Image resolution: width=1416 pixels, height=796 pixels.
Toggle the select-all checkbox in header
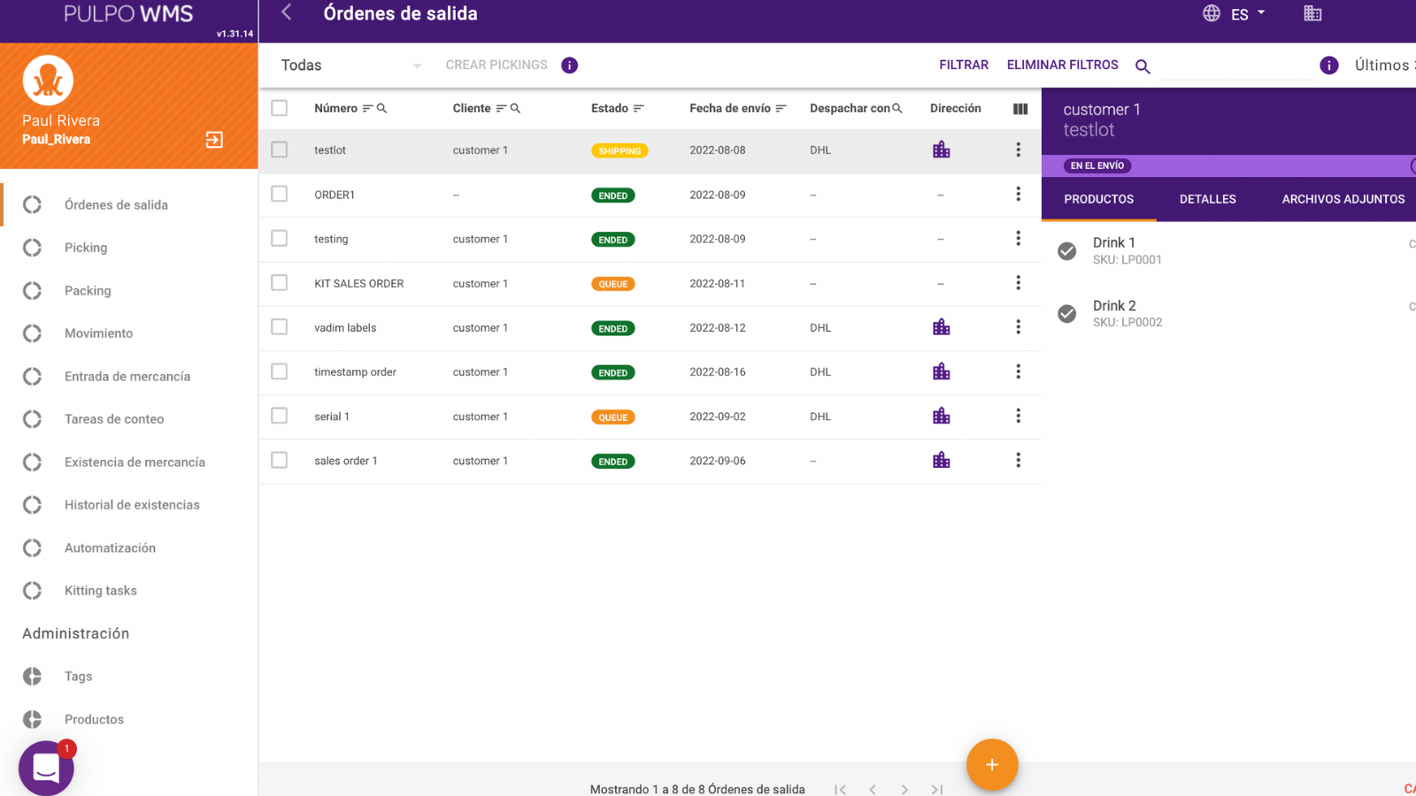[280, 108]
